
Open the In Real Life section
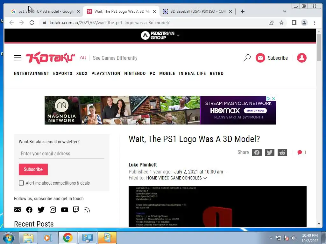pyautogui.click(x=192, y=73)
